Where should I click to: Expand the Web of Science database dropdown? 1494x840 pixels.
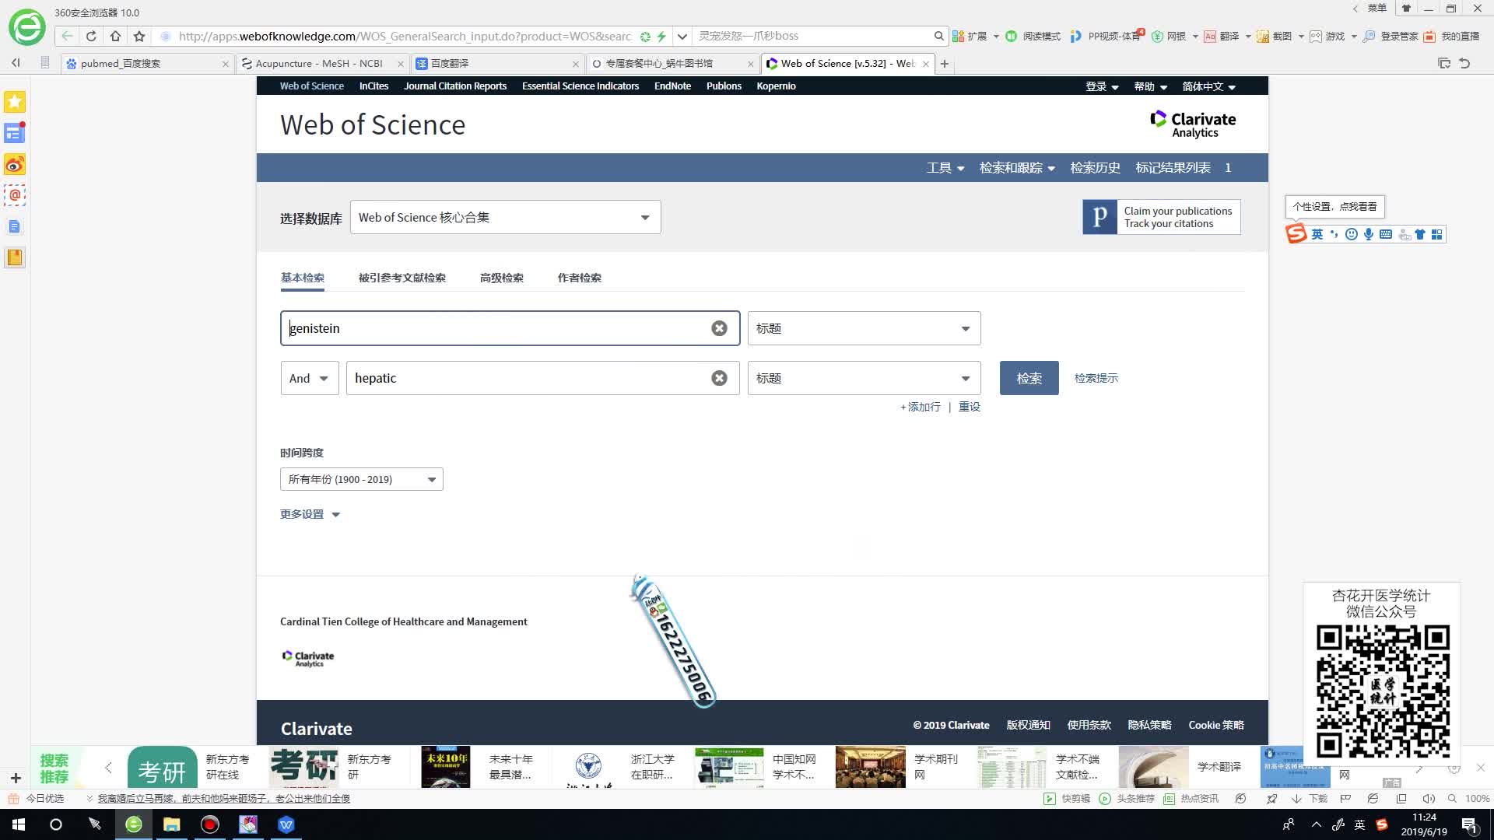505,217
